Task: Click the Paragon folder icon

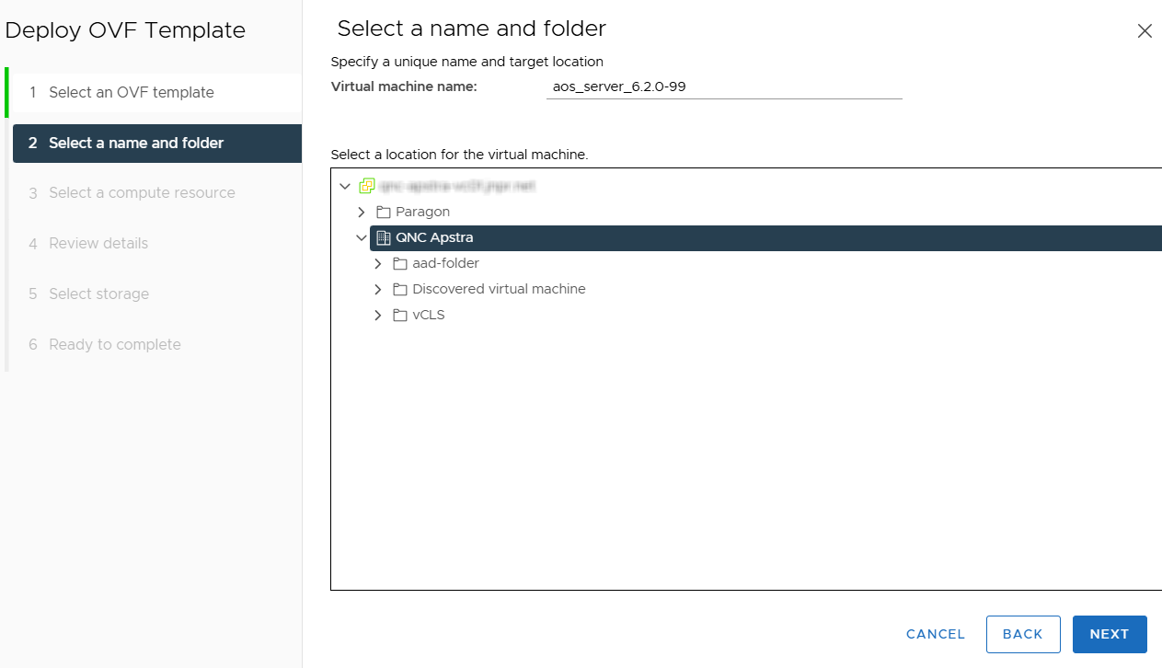Action: (384, 212)
